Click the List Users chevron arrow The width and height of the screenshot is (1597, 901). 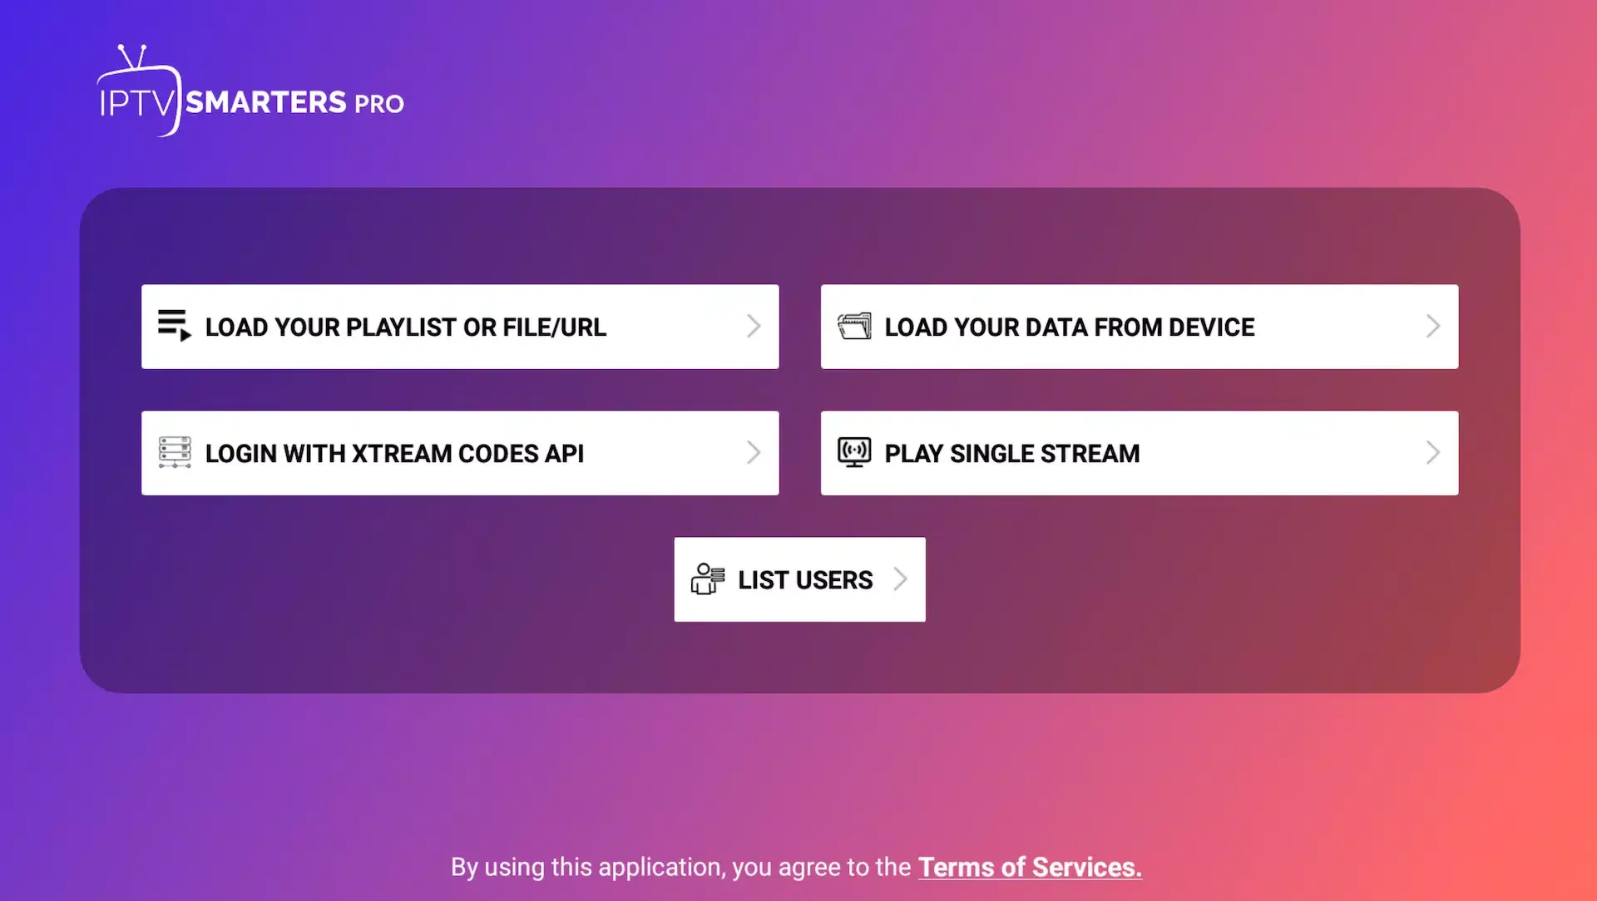pos(897,579)
